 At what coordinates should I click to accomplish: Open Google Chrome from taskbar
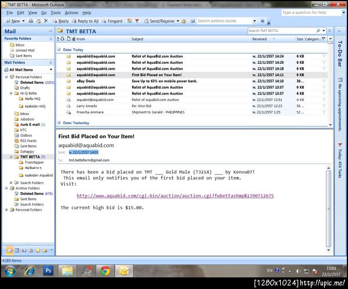click(x=105, y=271)
